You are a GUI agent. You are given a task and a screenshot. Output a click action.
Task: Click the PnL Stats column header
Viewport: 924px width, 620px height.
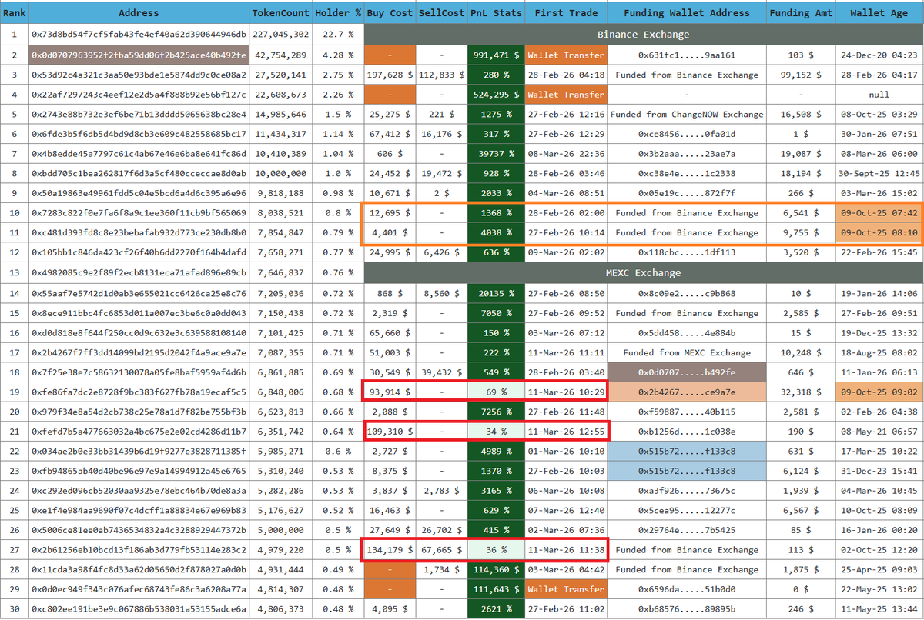496,13
